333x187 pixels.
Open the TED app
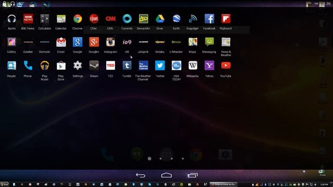tap(110, 65)
